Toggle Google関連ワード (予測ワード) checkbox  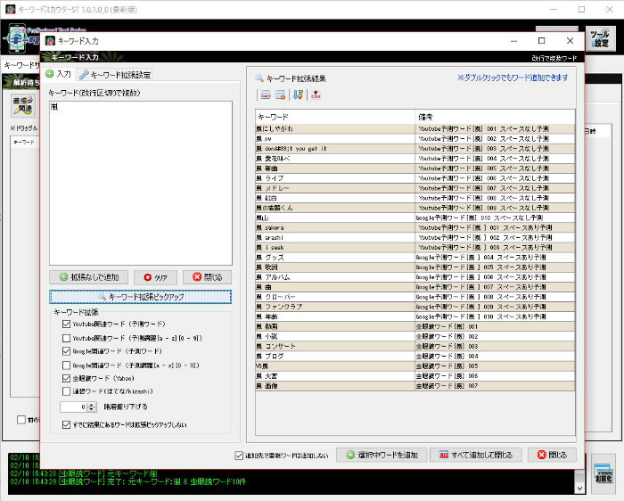(x=67, y=351)
